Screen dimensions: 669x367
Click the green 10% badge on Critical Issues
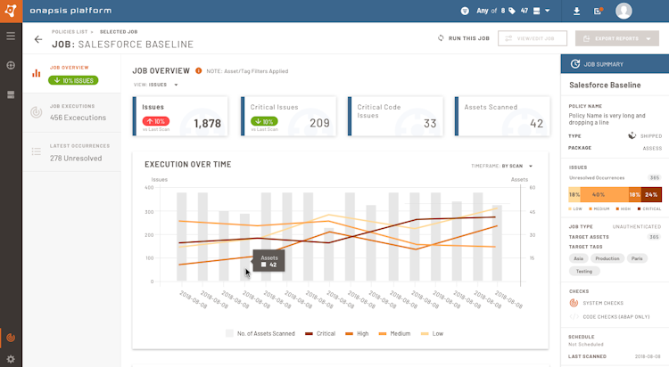point(264,121)
